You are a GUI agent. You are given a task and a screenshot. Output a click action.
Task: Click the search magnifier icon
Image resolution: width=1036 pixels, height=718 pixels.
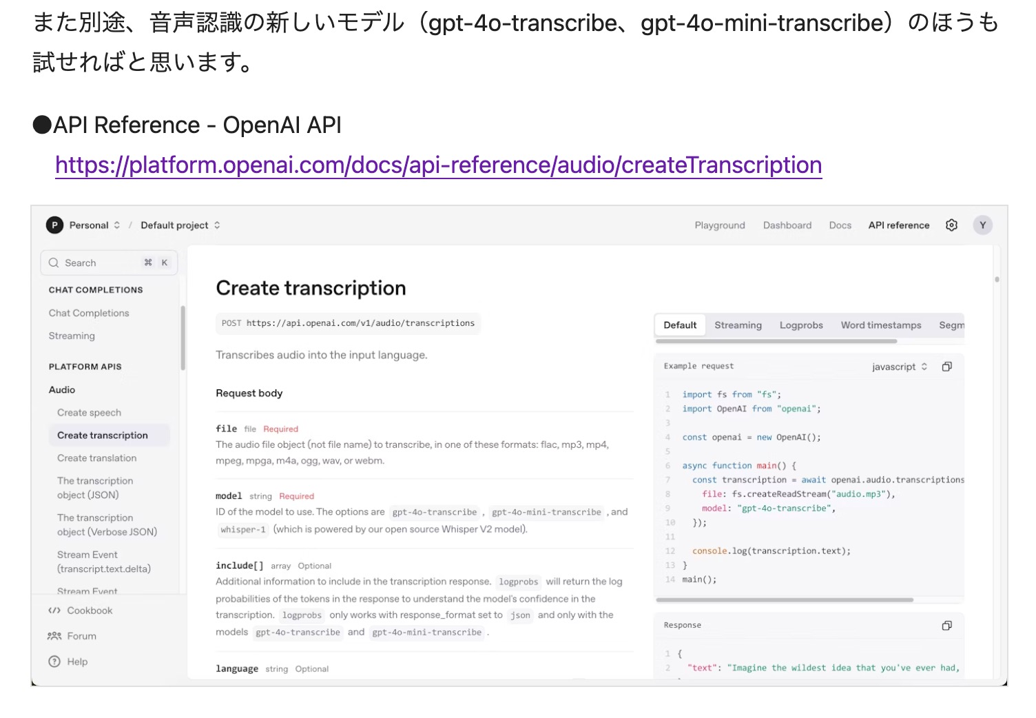54,263
